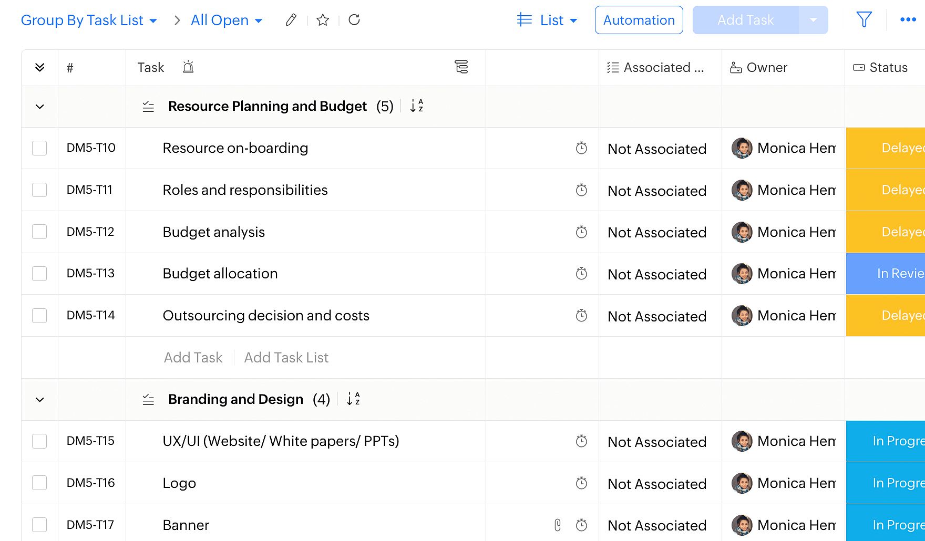Click the reminder bell icon in Task header
The image size is (925, 541).
click(x=188, y=67)
